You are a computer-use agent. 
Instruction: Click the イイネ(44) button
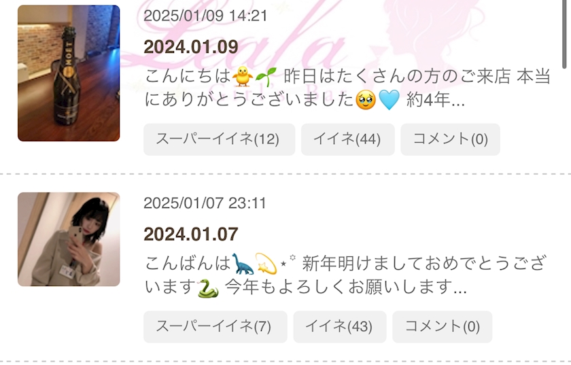click(x=348, y=139)
